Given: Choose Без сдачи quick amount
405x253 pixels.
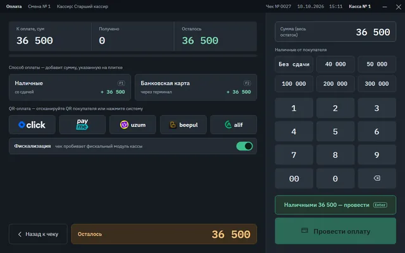Looking at the screenshot, I should pos(294,64).
